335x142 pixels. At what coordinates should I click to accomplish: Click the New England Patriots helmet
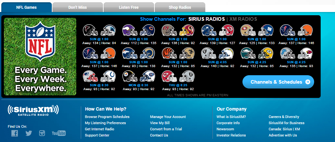[90, 76]
